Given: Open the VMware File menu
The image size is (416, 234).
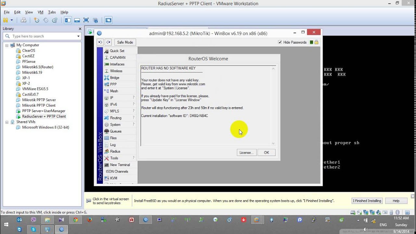Looking at the screenshot, I should pyautogui.click(x=6, y=12).
